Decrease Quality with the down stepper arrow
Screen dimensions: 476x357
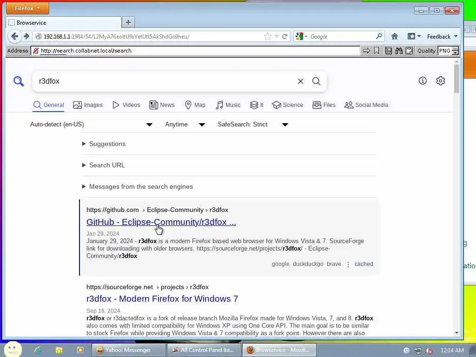pos(455,53)
